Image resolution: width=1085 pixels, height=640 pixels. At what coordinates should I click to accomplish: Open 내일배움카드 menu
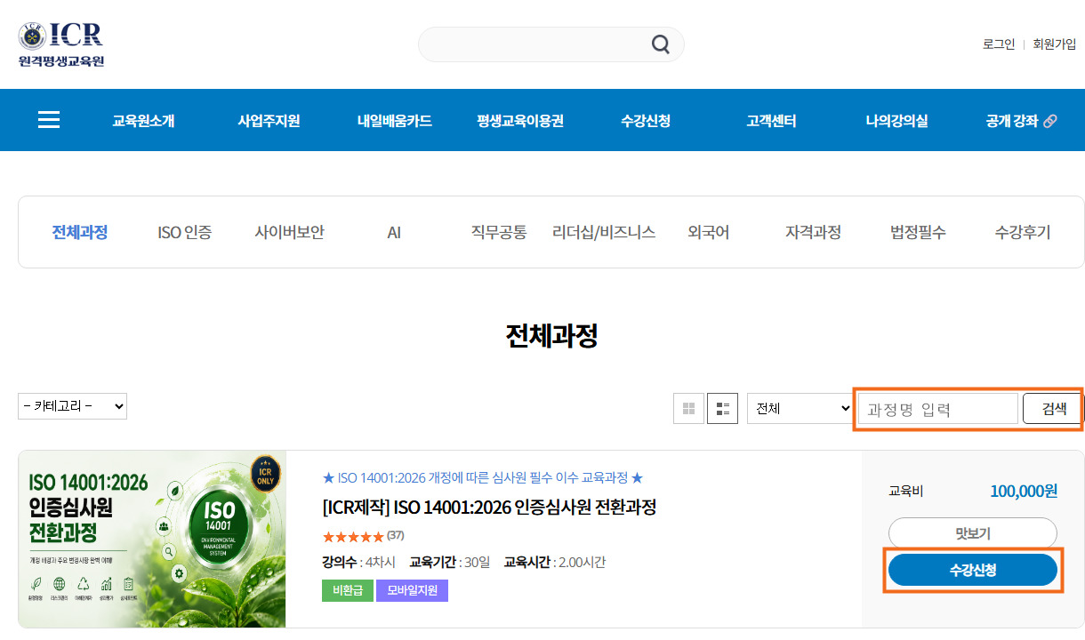[x=394, y=121]
